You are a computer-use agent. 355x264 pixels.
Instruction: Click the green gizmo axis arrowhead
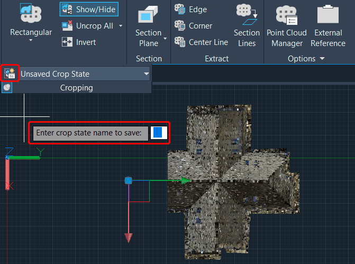pyautogui.click(x=186, y=180)
